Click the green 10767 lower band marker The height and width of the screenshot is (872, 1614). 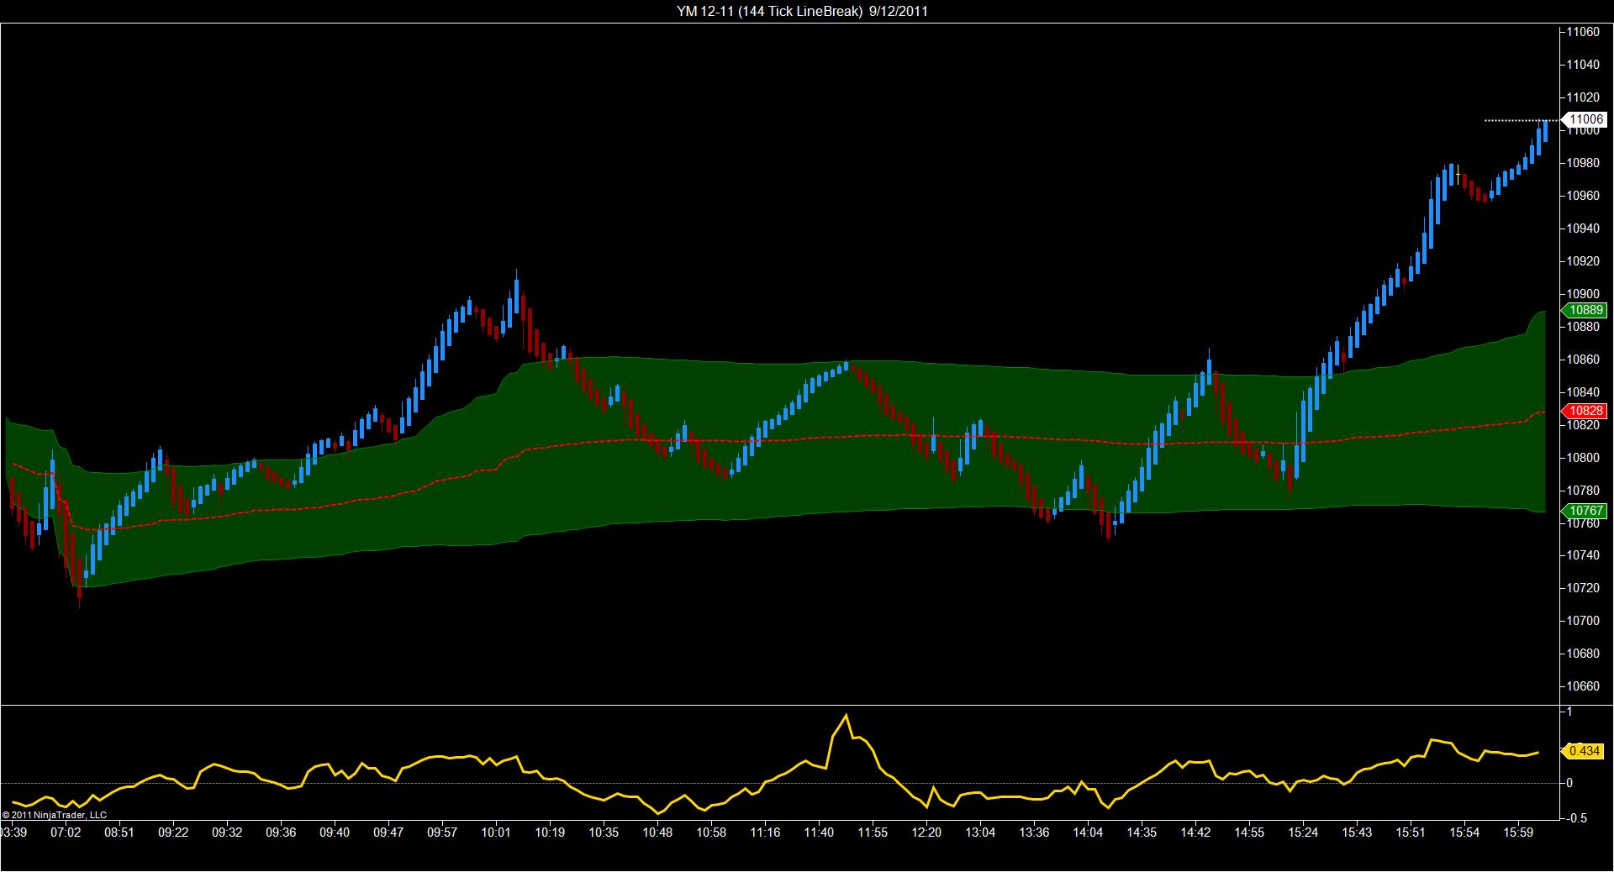[1584, 511]
